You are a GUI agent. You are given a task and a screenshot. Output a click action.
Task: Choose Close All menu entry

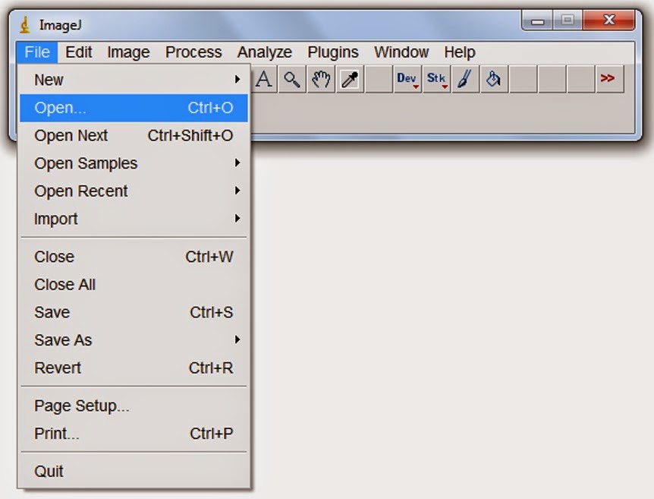point(134,284)
